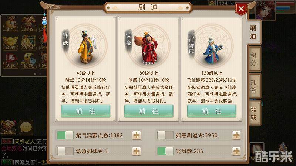Screen dimensions: 296x166
Task: Open the 集市 market icon
Action: click(x=28, y=43)
